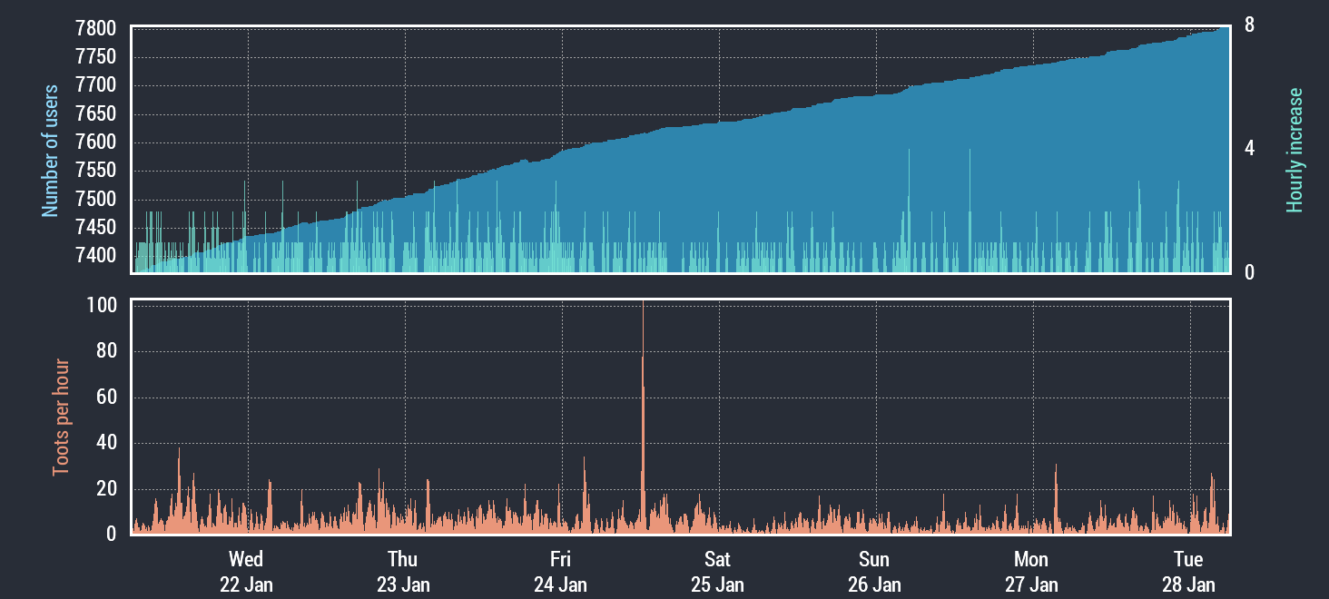Click the 4 tick on hourly increase axis
Screen dimensions: 1329x599
(x=1250, y=148)
